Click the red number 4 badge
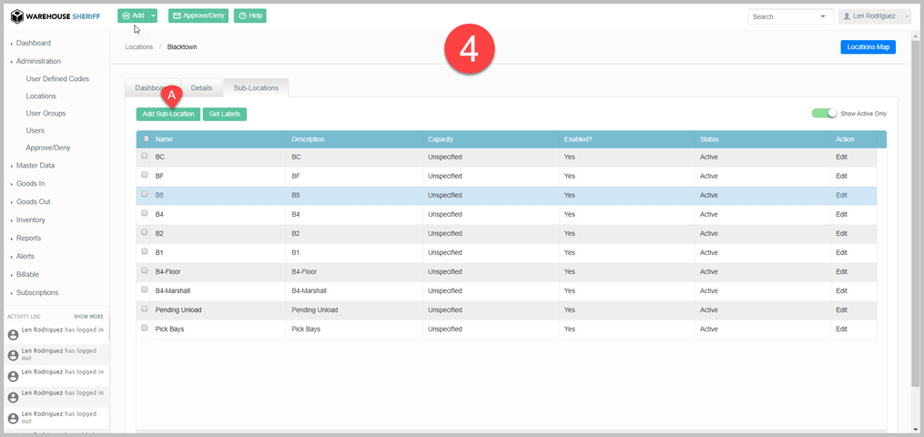The height and width of the screenshot is (437, 924). pos(469,50)
